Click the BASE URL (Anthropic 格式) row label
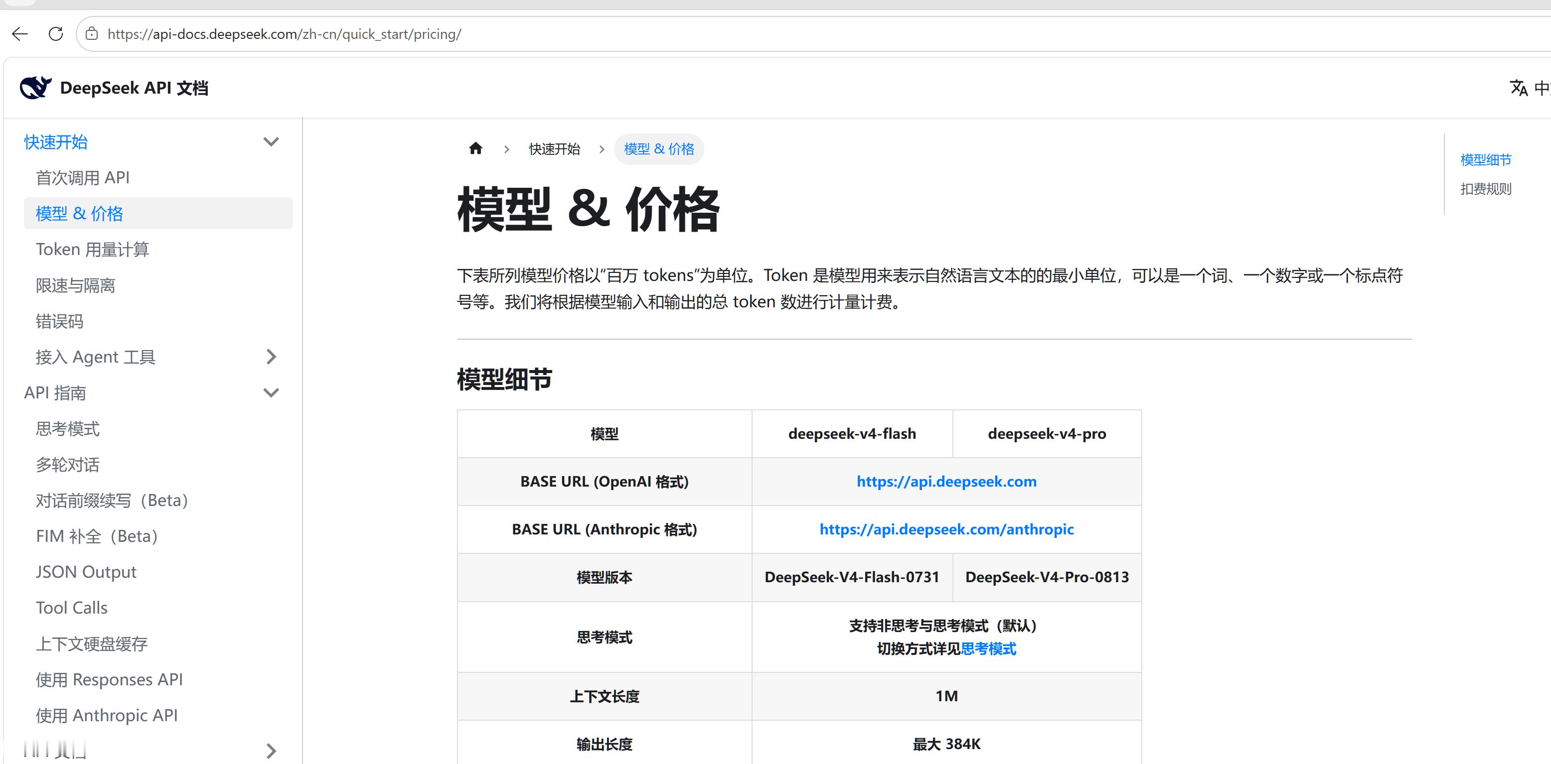This screenshot has height=764, width=1551. coord(605,529)
